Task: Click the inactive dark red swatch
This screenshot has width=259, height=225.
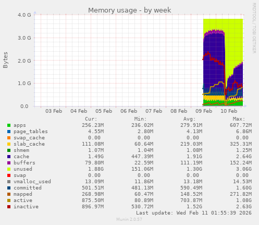Action: pyautogui.click(x=9, y=207)
